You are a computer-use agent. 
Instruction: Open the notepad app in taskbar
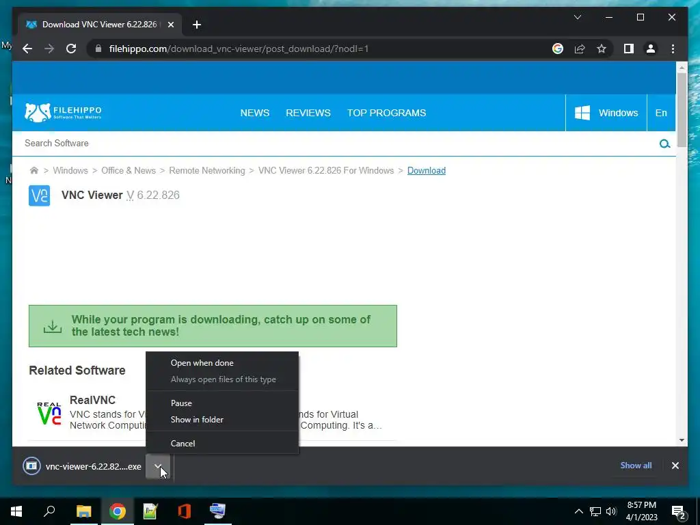click(x=150, y=511)
